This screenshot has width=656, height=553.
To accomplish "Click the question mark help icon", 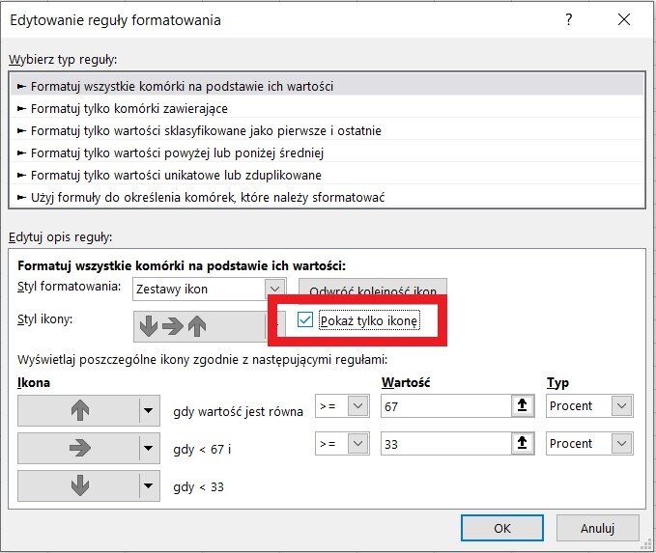I will pos(569,19).
